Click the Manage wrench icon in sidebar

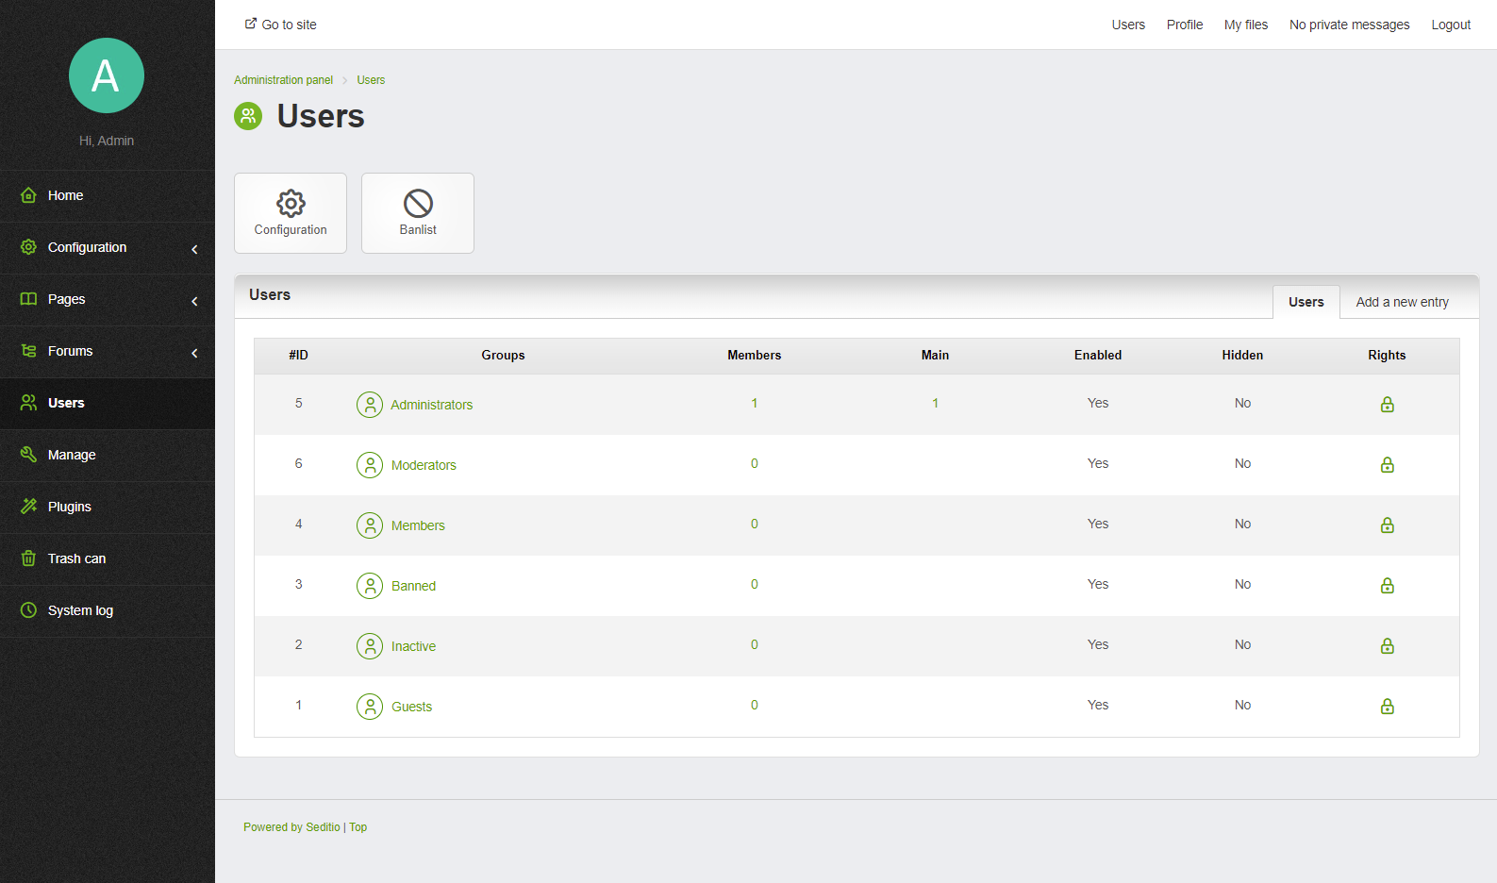tap(29, 455)
